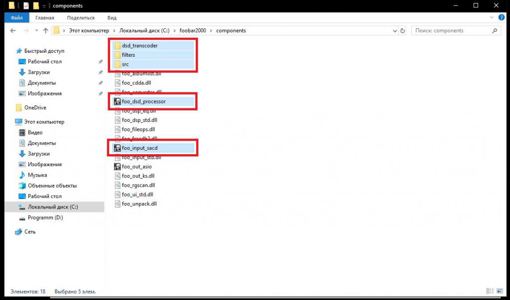Switch to large icons view layout

coord(500,291)
